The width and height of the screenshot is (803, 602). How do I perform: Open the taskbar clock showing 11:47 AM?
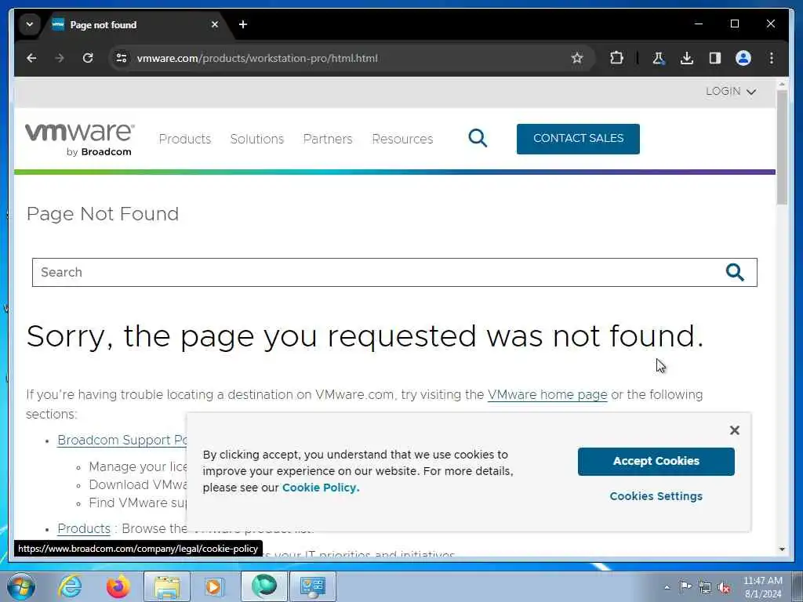point(762,587)
